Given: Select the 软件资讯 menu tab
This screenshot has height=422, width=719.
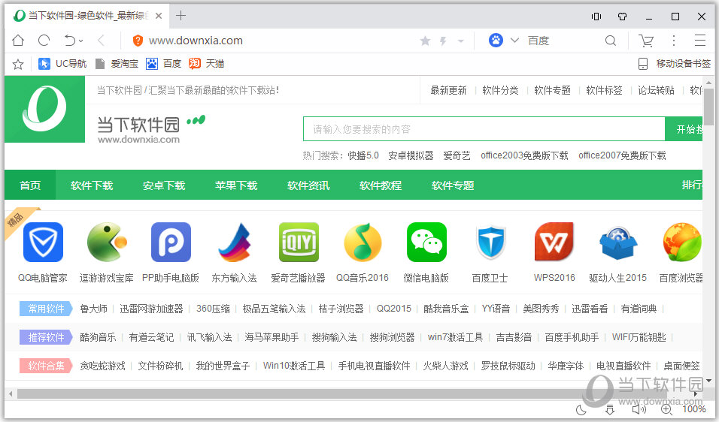Looking at the screenshot, I should (308, 185).
